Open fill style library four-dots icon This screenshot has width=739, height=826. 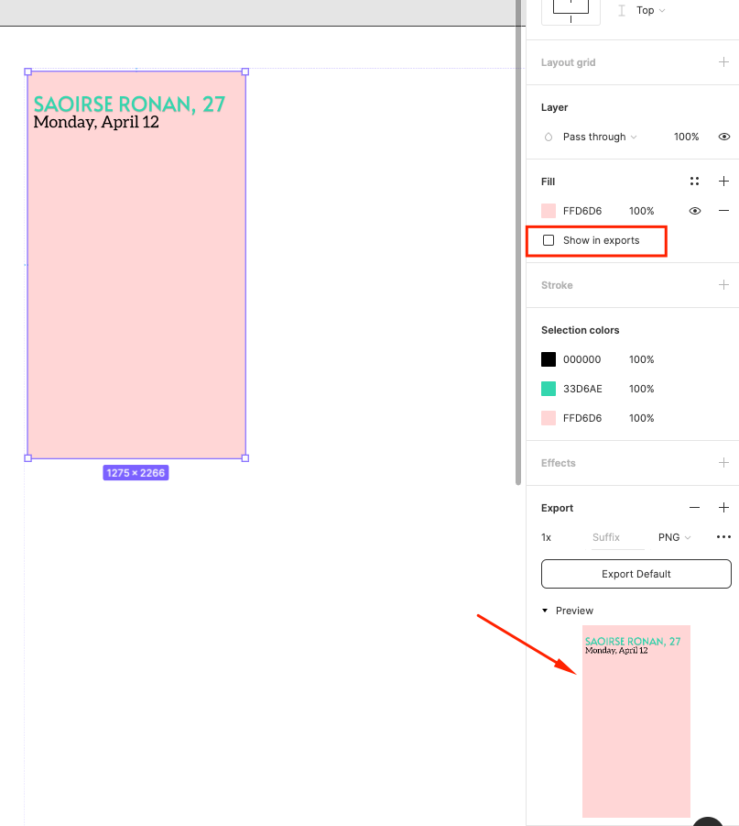point(694,182)
